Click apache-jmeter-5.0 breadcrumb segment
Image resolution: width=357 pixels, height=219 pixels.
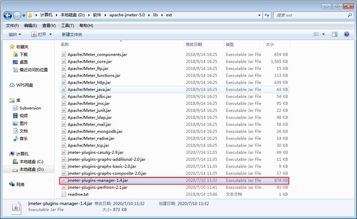coord(127,15)
